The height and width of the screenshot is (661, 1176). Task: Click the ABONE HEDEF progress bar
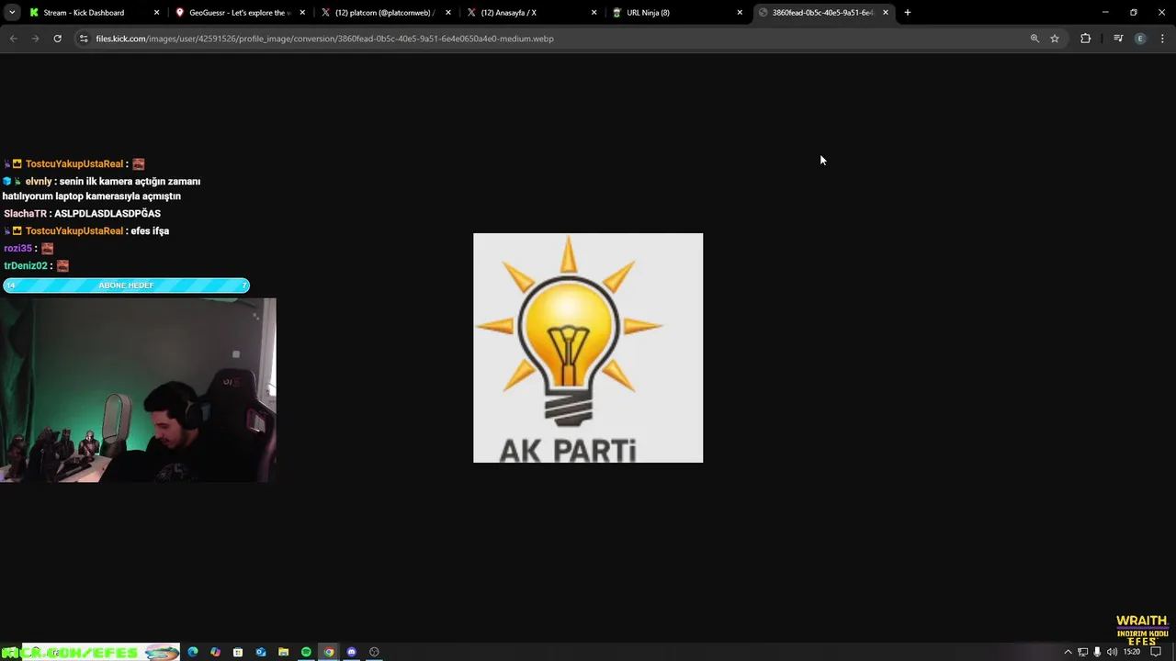(126, 286)
